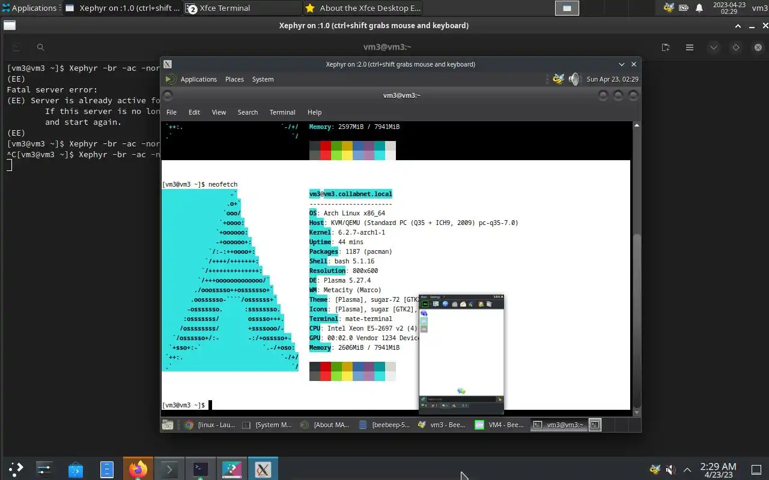Open the mate-terminal Help menu
769x480 pixels.
pyautogui.click(x=314, y=112)
